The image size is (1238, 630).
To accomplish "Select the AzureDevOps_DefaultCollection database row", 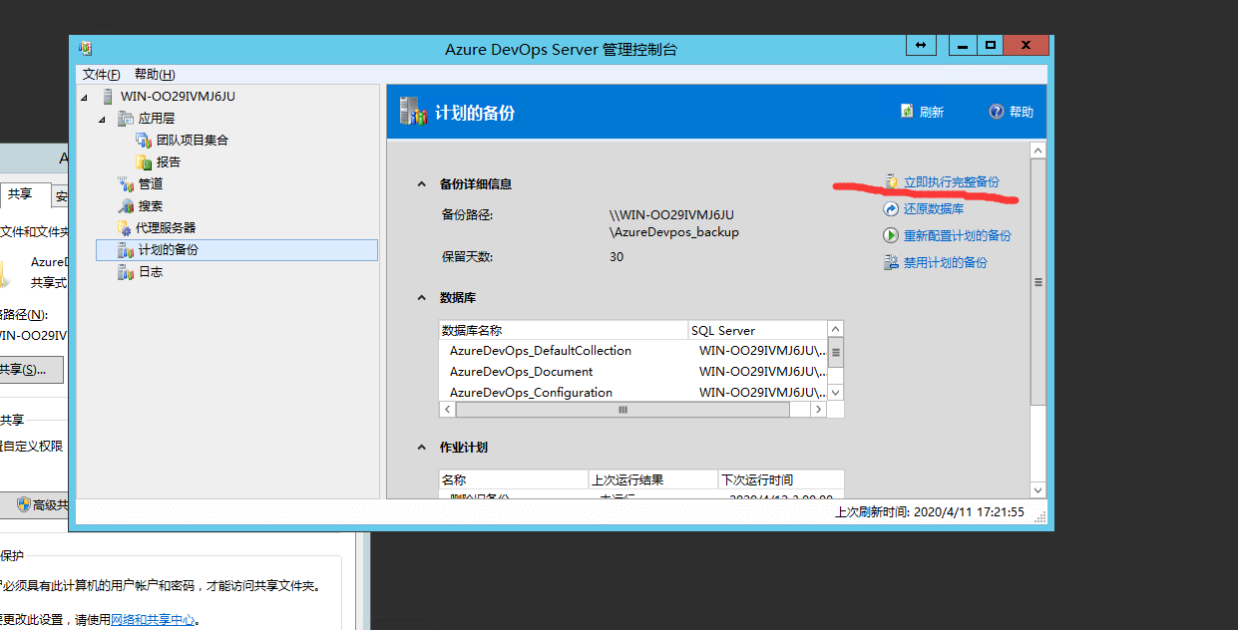I will (540, 351).
